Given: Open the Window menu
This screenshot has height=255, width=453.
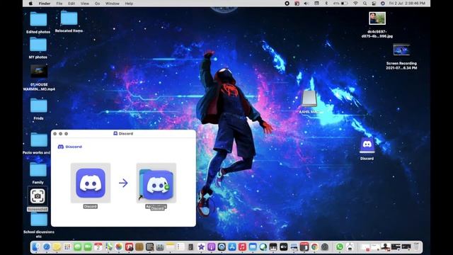Looking at the screenshot, I should (113, 4).
